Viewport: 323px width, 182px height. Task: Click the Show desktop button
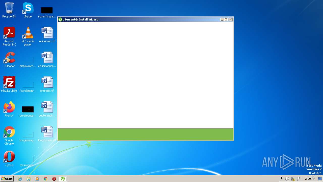coord(320,179)
